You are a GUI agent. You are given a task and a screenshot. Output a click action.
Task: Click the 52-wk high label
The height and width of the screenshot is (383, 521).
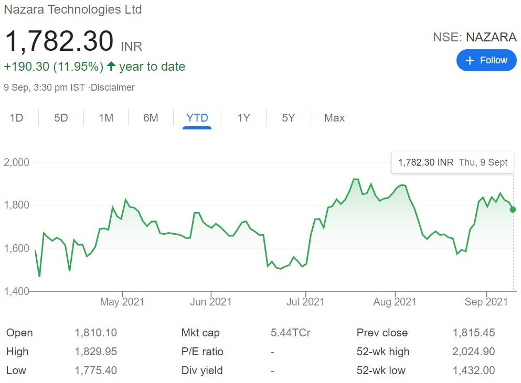click(383, 352)
